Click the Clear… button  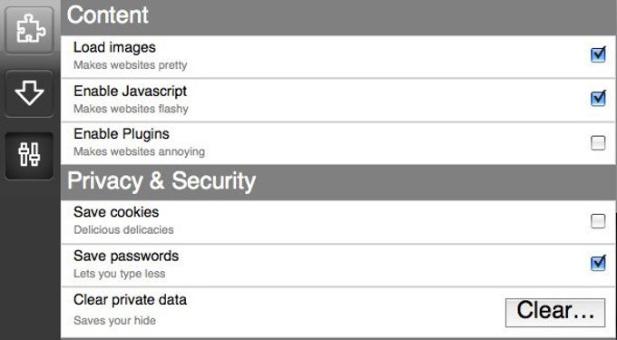click(x=555, y=313)
